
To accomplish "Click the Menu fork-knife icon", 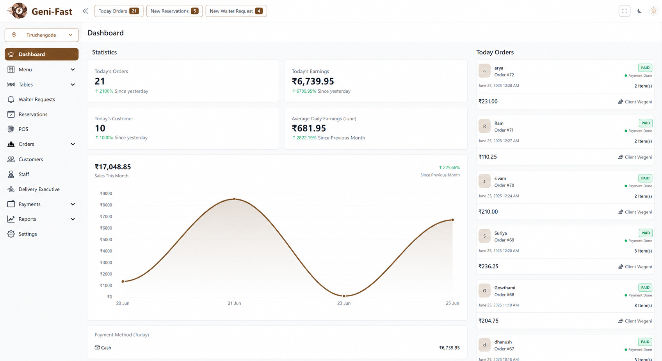I will [x=11, y=69].
